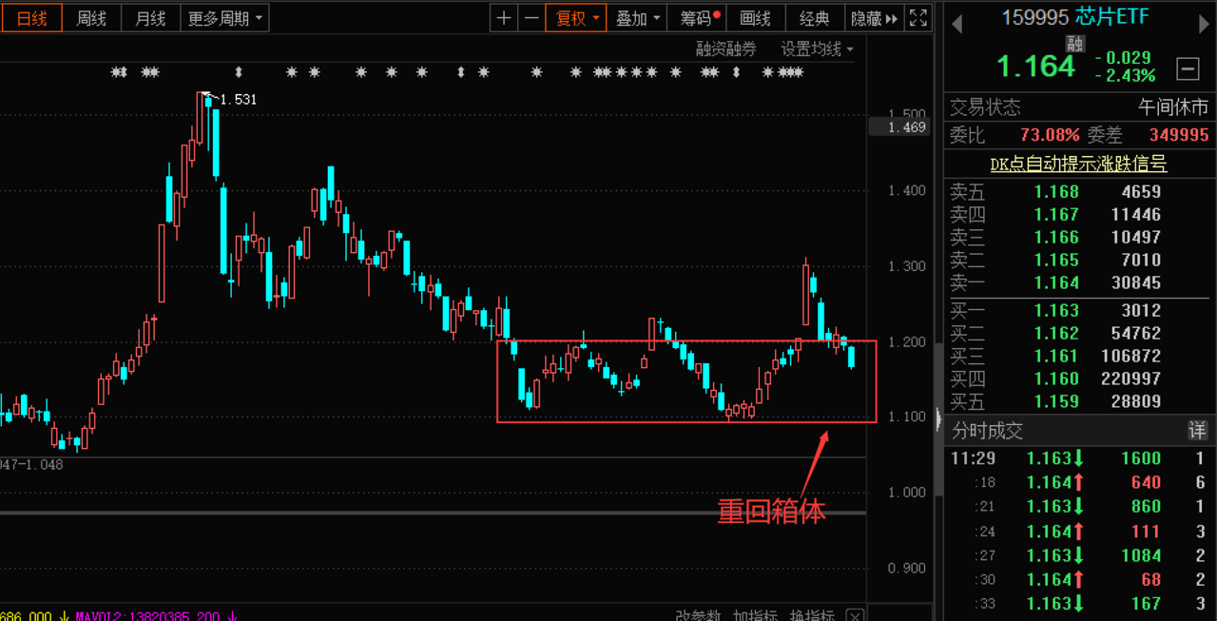Viewport: 1217px width, 621px height.
Task: Click 买四 volume 220997
Action: pos(1130,378)
